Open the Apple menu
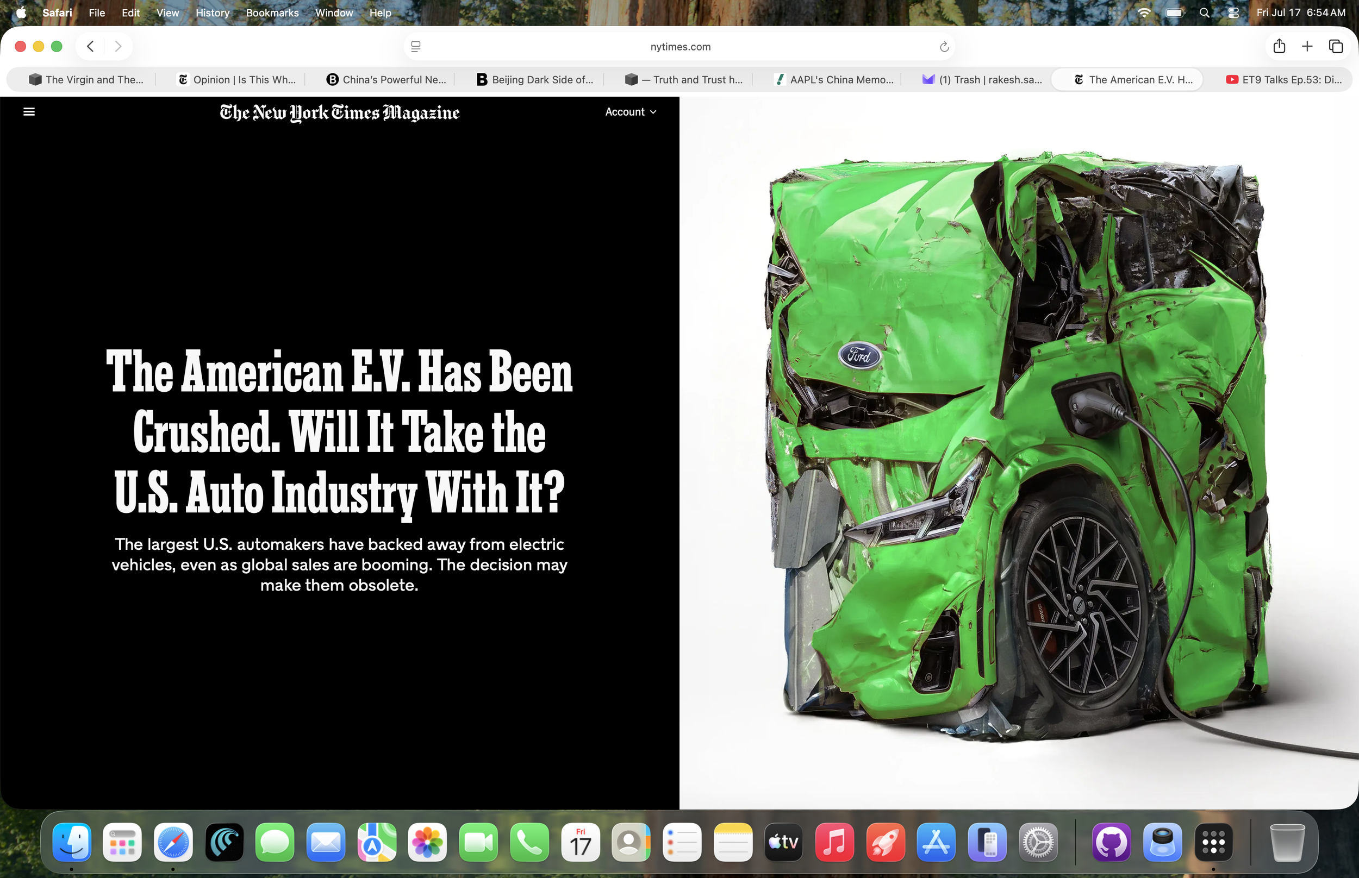Screen dimensions: 1359x878 pyautogui.click(x=21, y=12)
